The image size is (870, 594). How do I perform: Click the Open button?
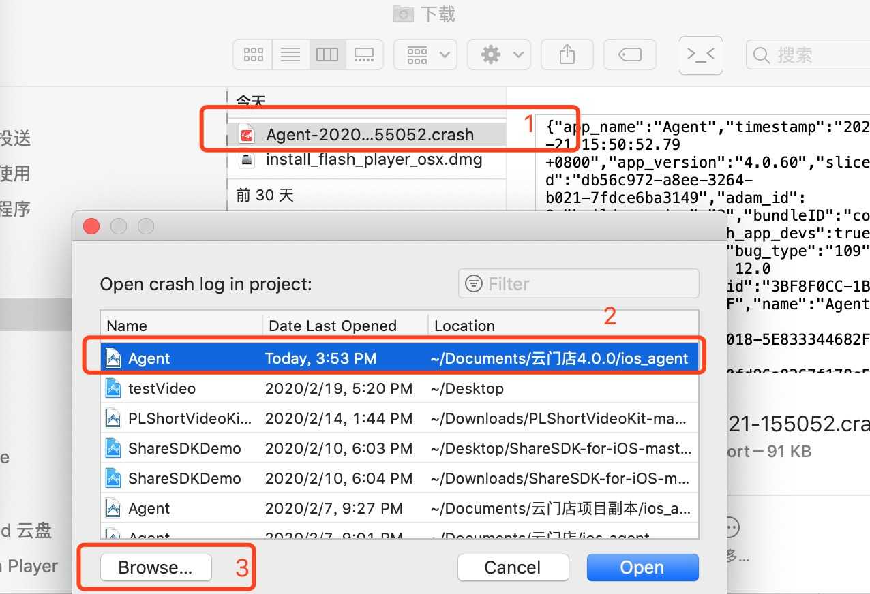[x=642, y=567]
